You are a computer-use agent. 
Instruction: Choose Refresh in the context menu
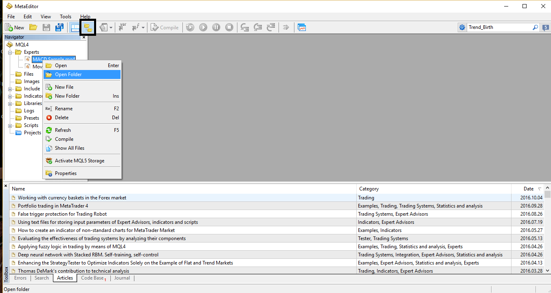[82, 130]
